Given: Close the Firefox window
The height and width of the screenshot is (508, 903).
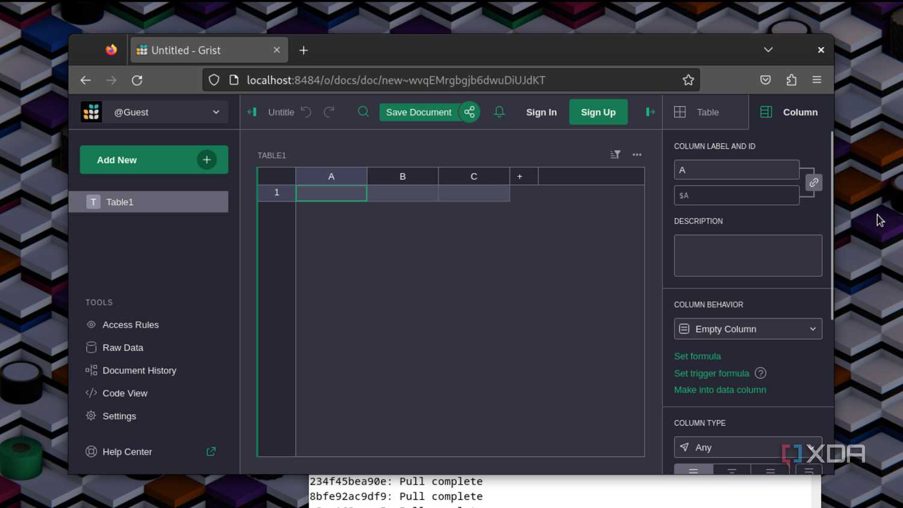Looking at the screenshot, I should tap(821, 50).
